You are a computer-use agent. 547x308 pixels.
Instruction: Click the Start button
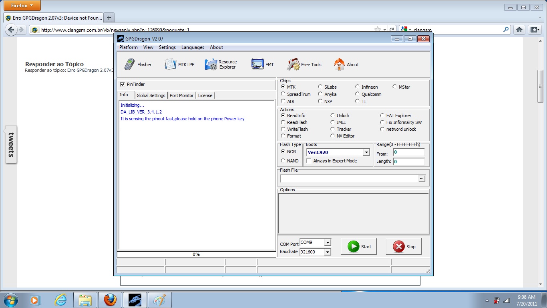pyautogui.click(x=359, y=246)
